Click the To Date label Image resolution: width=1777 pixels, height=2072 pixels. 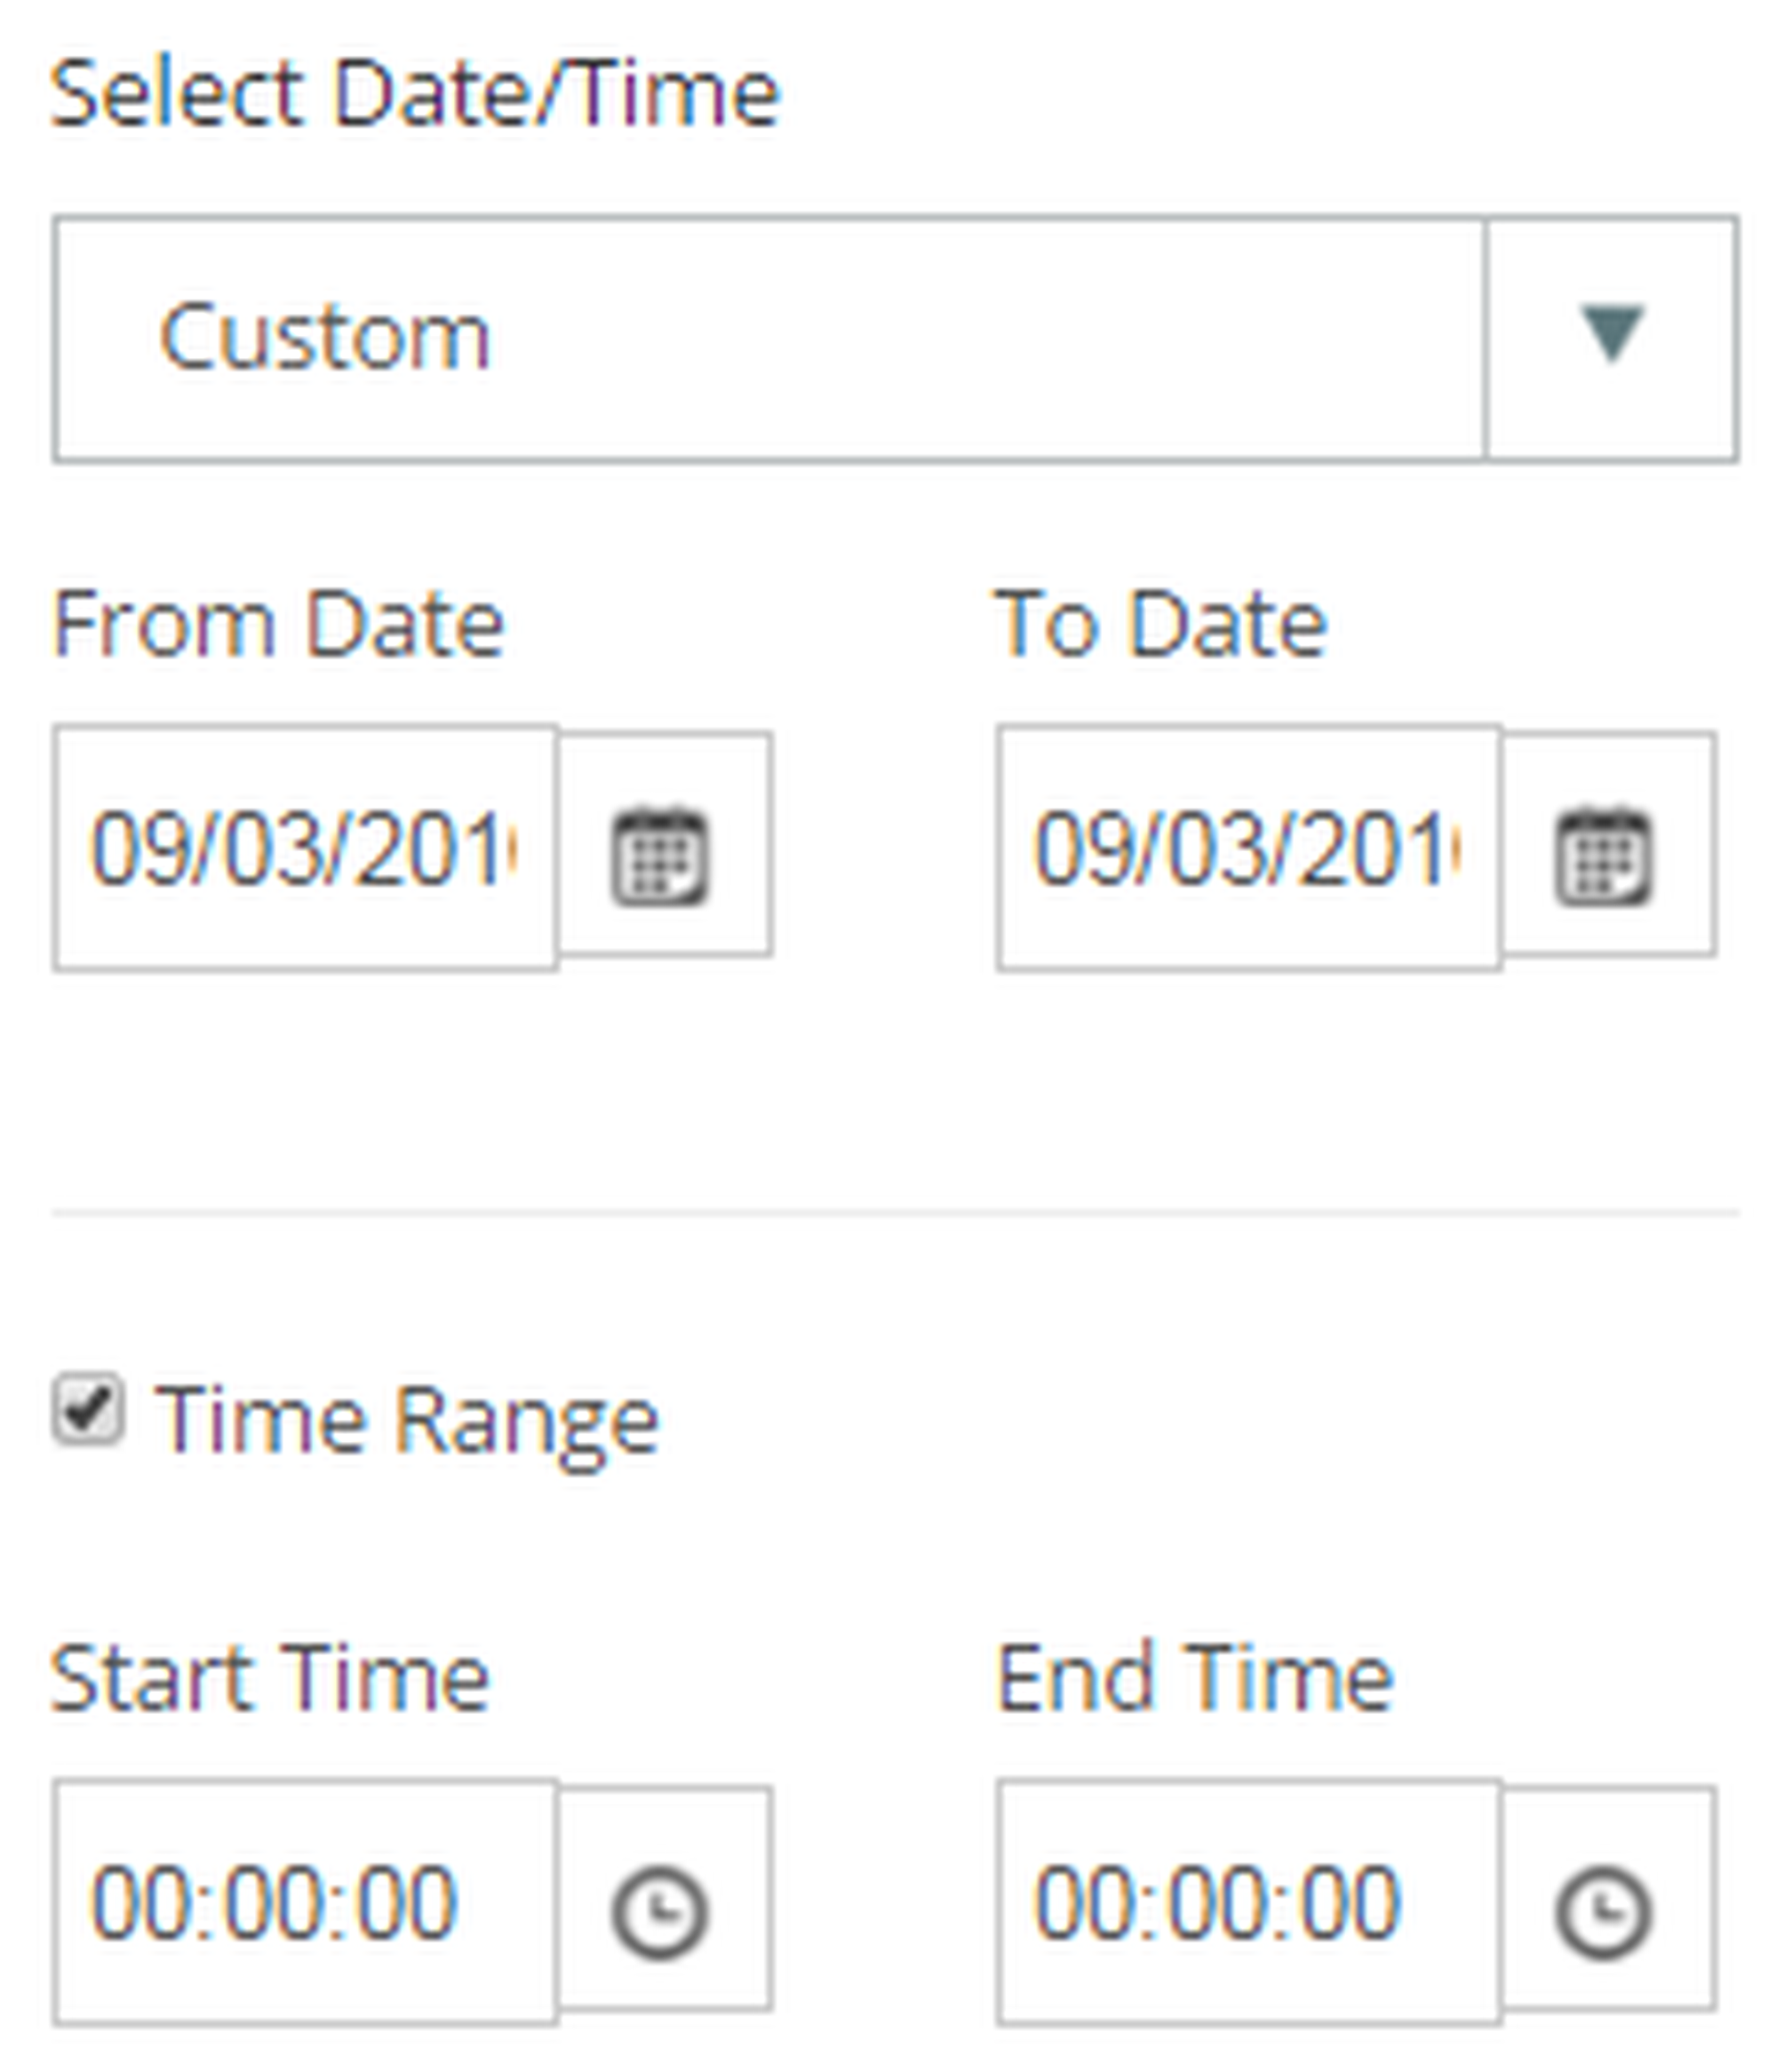[x=1160, y=625]
